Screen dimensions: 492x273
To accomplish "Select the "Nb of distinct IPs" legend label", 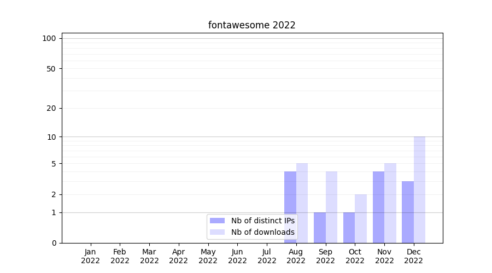I will click(262, 221).
